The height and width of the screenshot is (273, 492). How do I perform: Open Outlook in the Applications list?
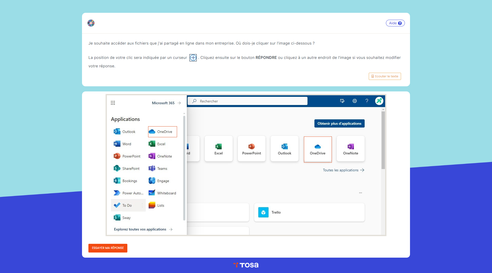(x=125, y=132)
